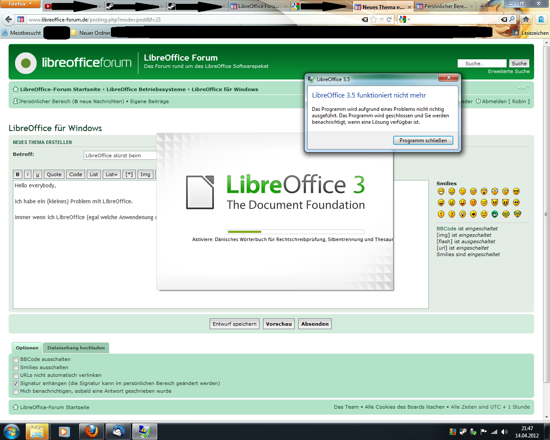Image resolution: width=550 pixels, height=440 pixels.
Task: Enable URLs nicht automatisch verlinken
Action: coord(16,376)
